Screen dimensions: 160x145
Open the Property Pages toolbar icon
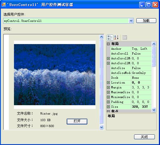tap(125, 38)
